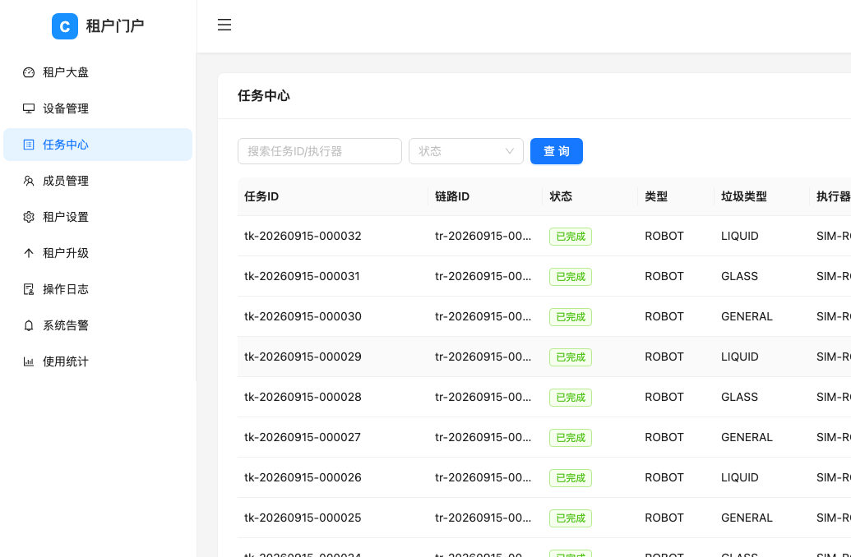
Task: Click 已完成 tag in row tk-20260915-000027
Action: [x=571, y=438]
